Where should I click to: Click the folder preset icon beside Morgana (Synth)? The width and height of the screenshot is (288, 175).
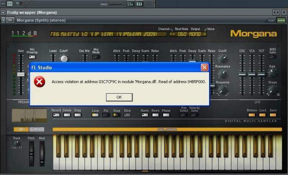click(x=10, y=20)
